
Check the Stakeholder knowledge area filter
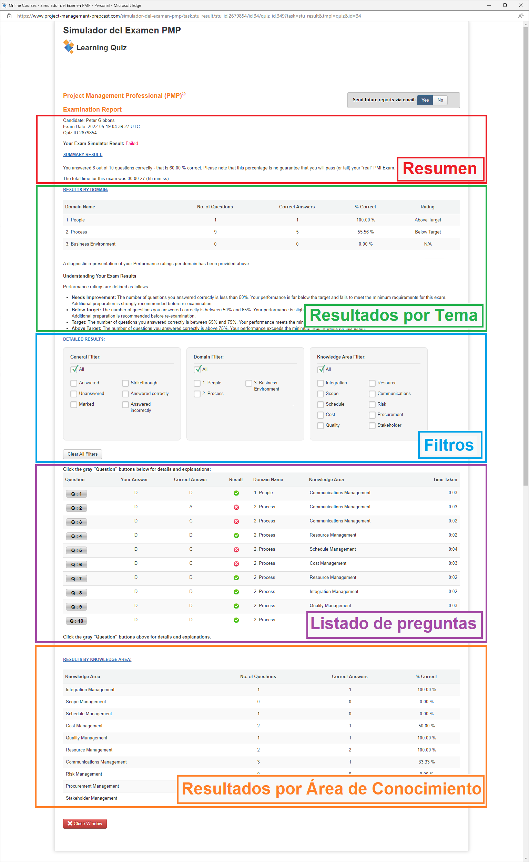coord(372,425)
